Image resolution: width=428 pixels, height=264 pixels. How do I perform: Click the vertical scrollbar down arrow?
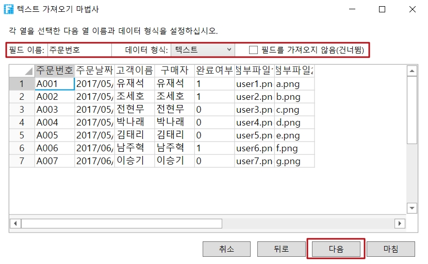click(x=411, y=208)
